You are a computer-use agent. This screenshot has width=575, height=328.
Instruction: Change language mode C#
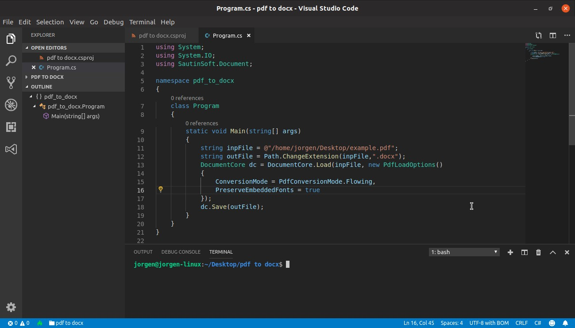(x=538, y=323)
